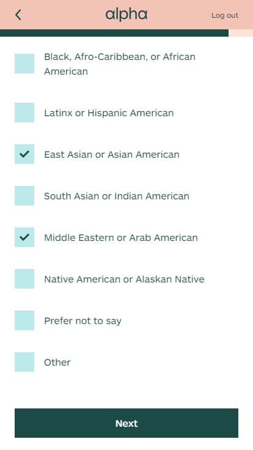253x450 pixels.
Task: Click the "Latinx or Hispanic American" label text
Action: click(x=109, y=112)
